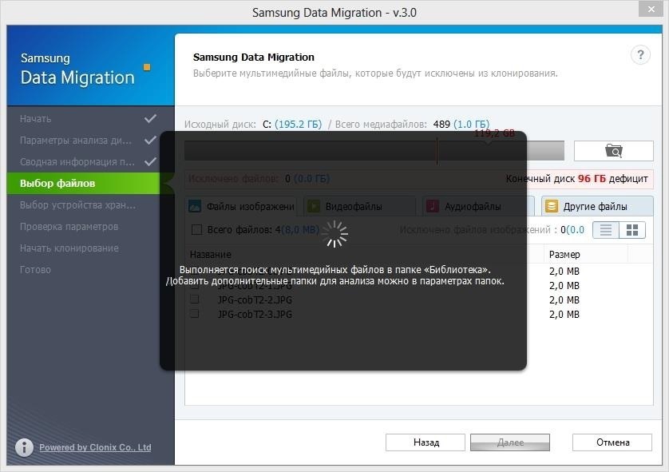
Task: Click the Назад button
Action: click(x=426, y=442)
